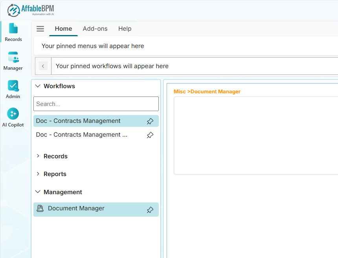Select the Manager icon in the sidebar
338x258 pixels.
(x=13, y=60)
